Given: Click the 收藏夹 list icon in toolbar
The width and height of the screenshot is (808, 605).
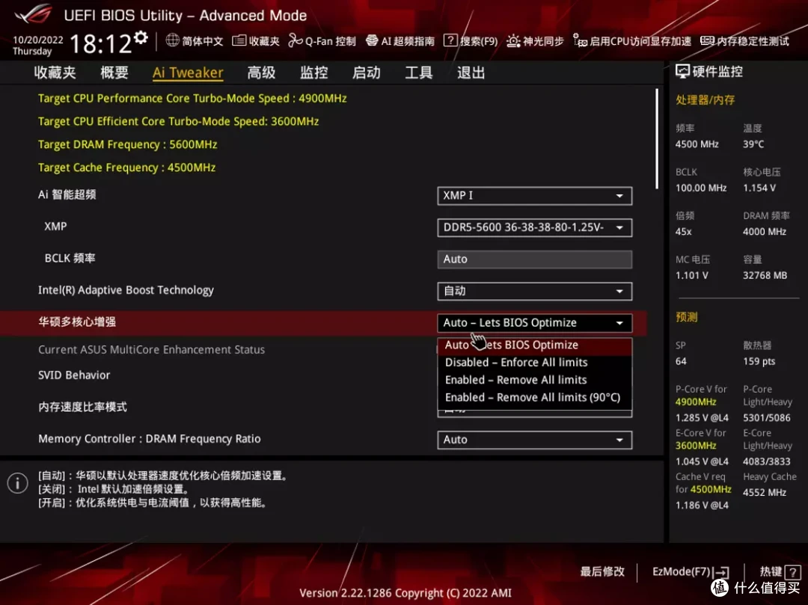Looking at the screenshot, I should click(x=239, y=40).
